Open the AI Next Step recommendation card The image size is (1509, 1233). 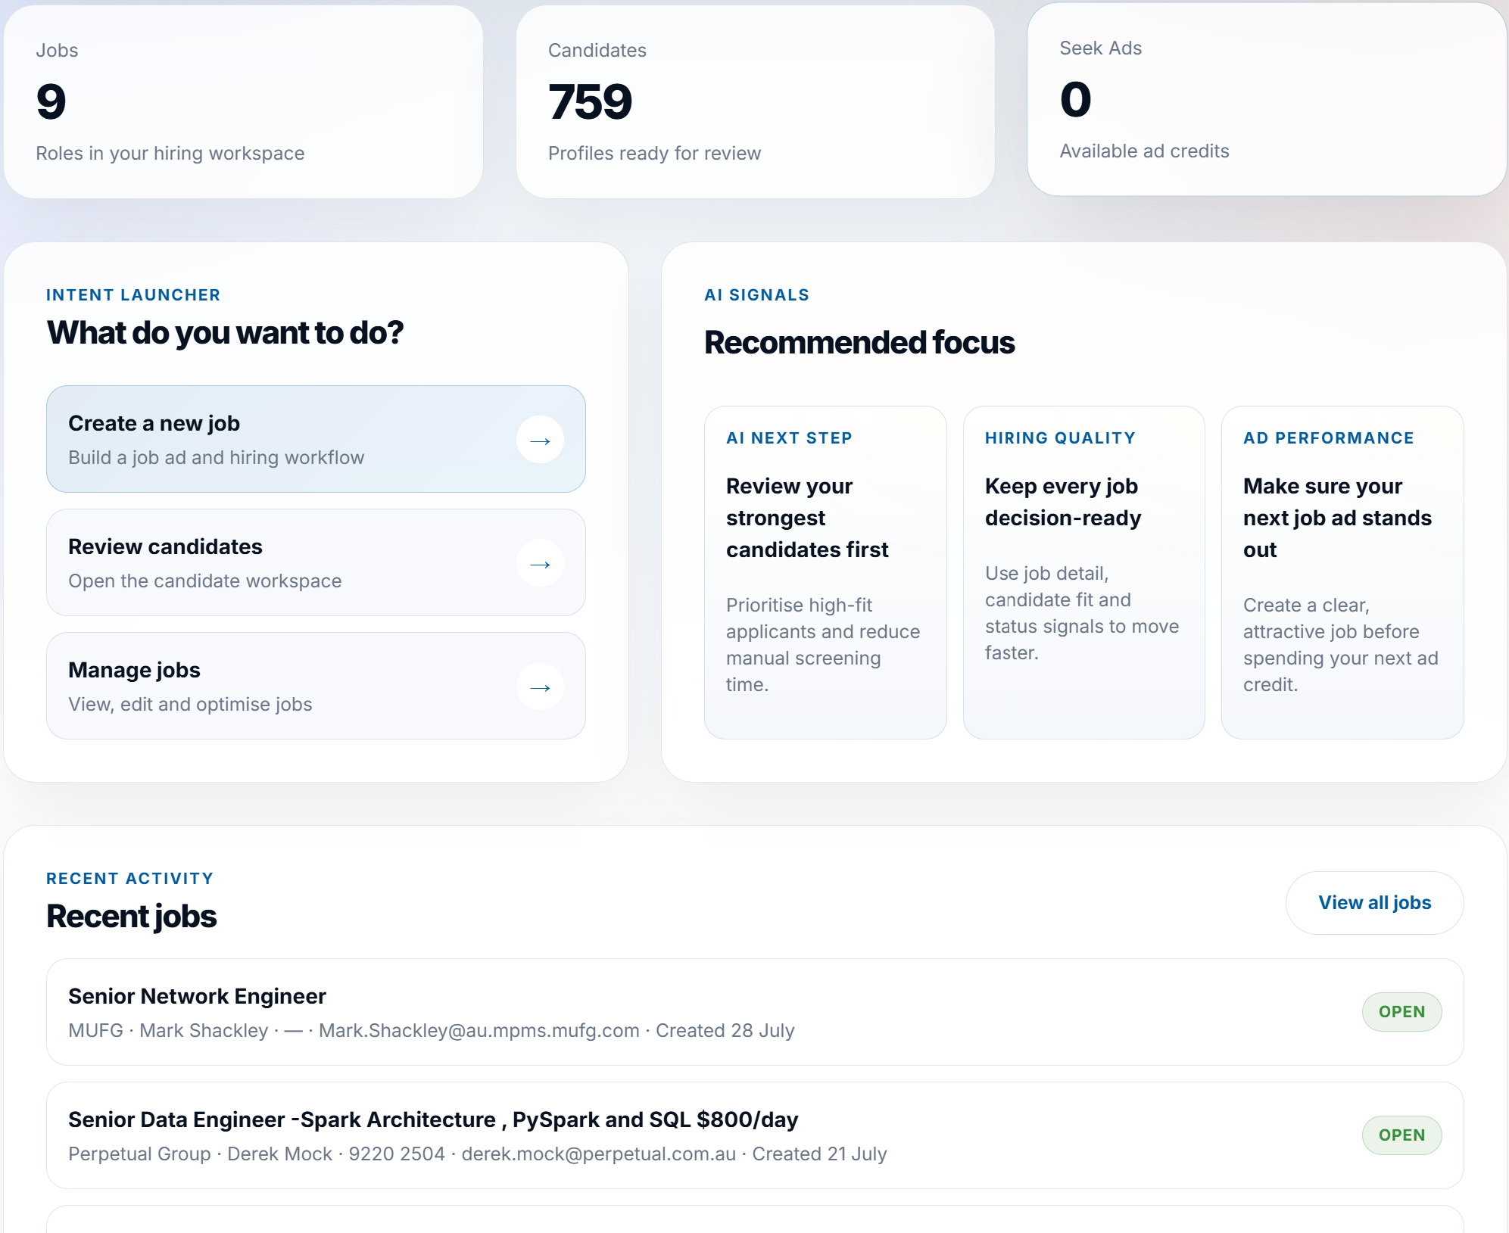pyautogui.click(x=825, y=573)
